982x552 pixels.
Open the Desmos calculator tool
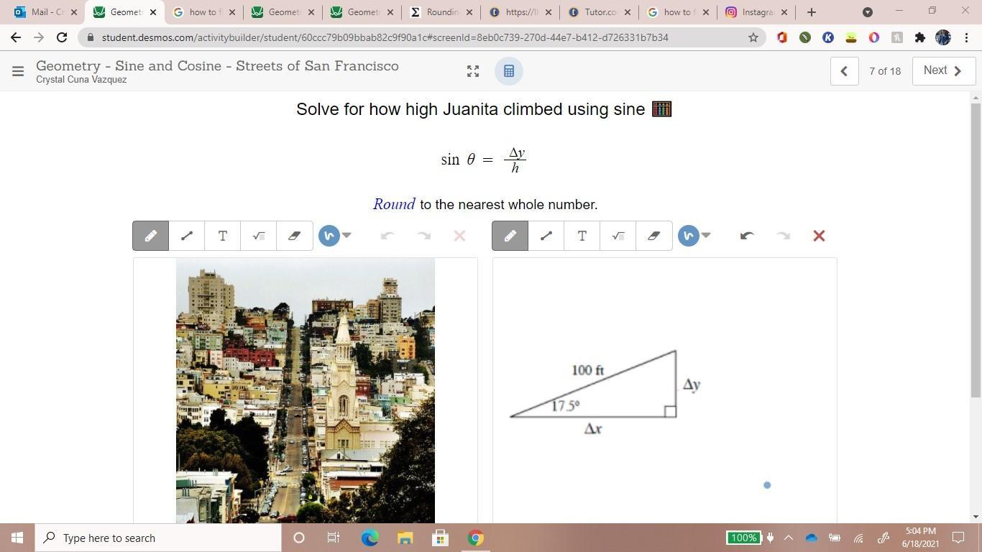coord(508,71)
